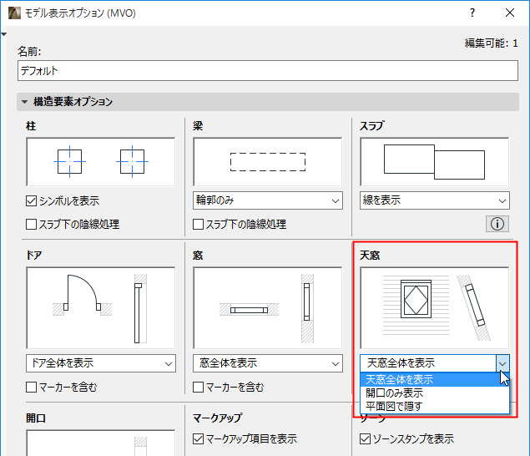The height and width of the screenshot is (456, 530).
Task: Click the 梁 dashed outline preview
Action: point(268,162)
